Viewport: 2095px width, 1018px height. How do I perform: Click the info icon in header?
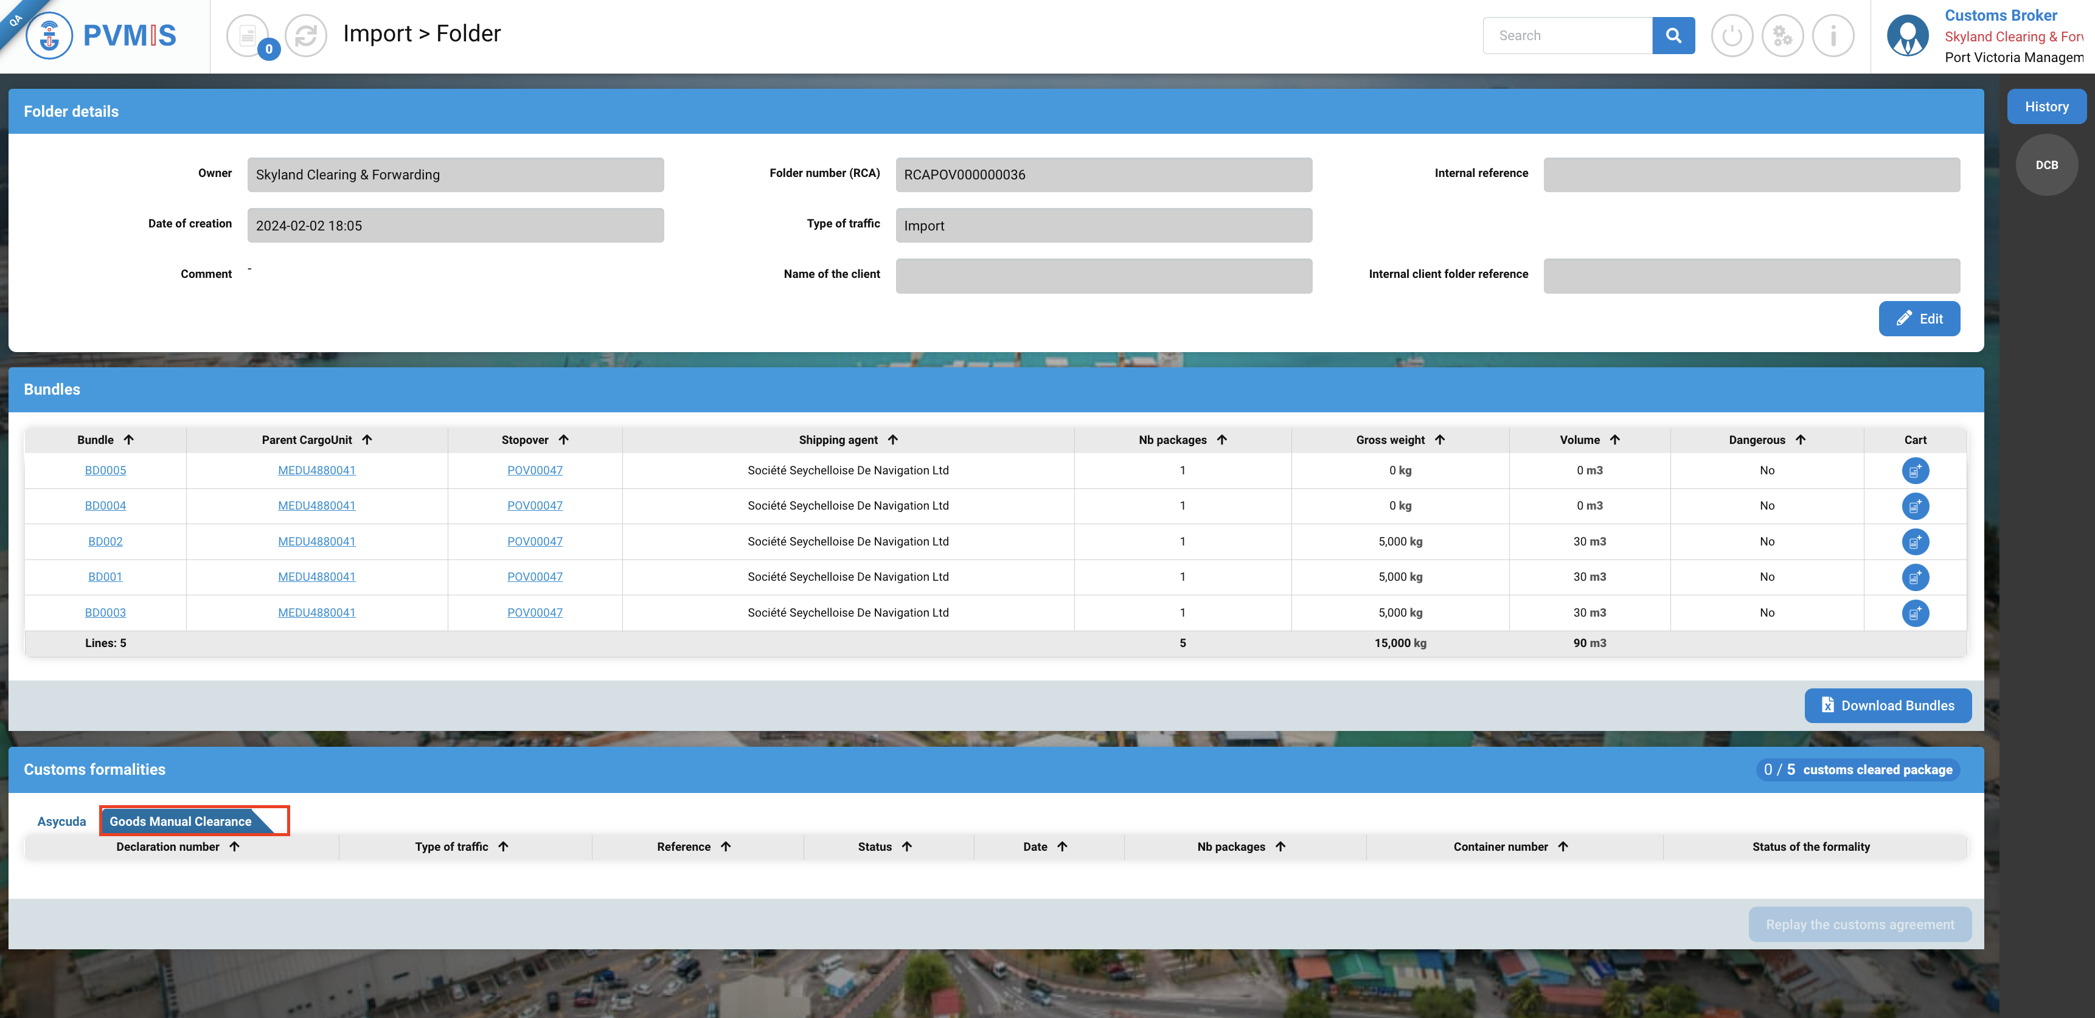tap(1832, 36)
